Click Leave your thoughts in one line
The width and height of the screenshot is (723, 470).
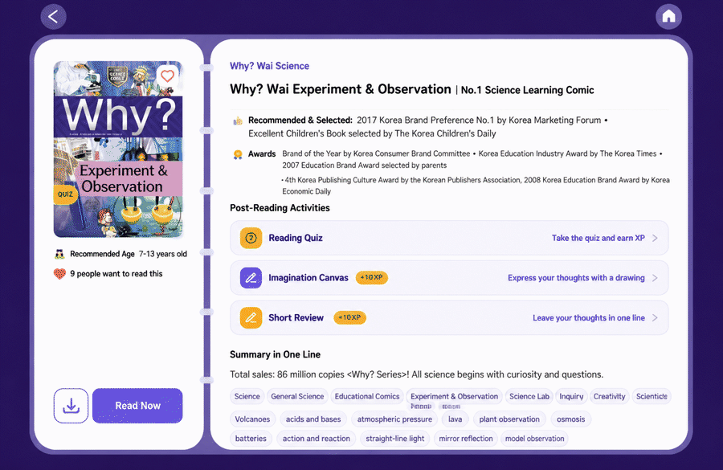tap(589, 318)
